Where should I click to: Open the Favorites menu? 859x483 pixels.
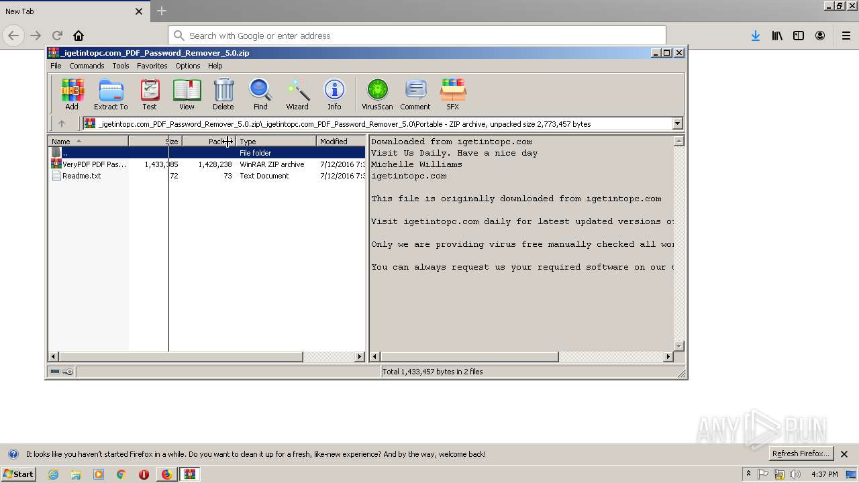click(152, 66)
